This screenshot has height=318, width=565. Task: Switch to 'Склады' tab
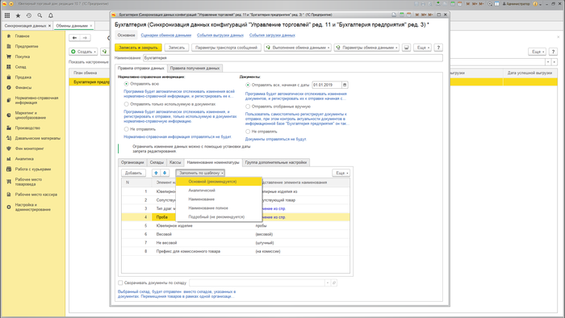[x=157, y=162]
